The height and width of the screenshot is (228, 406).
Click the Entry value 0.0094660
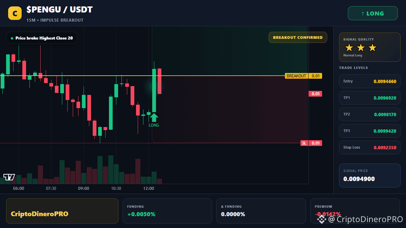click(x=385, y=81)
